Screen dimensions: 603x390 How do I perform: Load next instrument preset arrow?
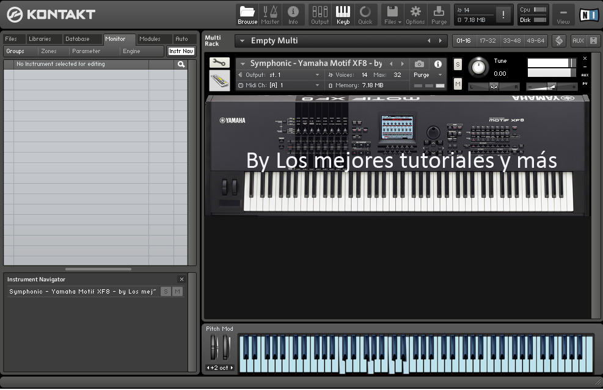403,64
